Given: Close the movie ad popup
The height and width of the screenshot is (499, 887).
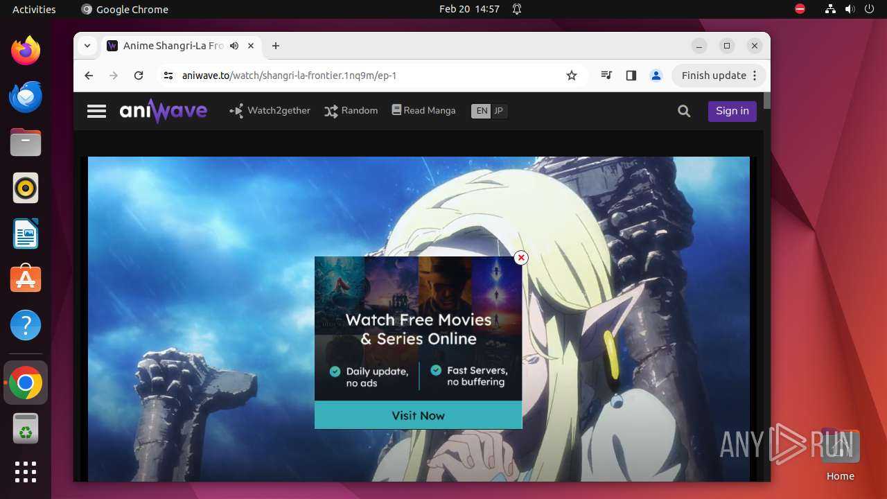Looking at the screenshot, I should (x=521, y=258).
